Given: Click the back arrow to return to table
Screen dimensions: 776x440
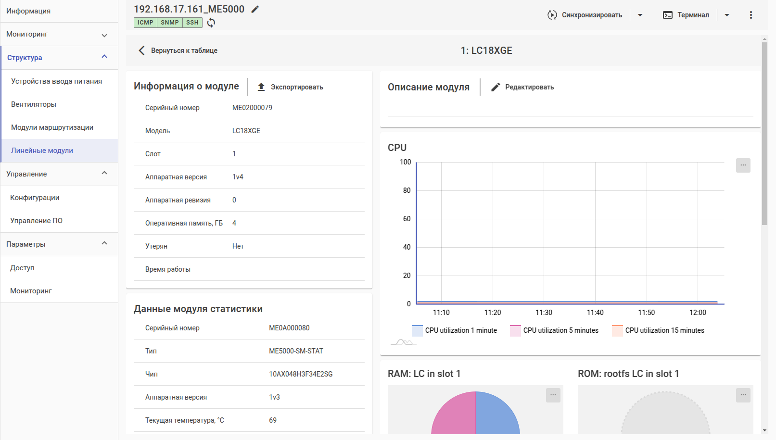Looking at the screenshot, I should point(141,50).
